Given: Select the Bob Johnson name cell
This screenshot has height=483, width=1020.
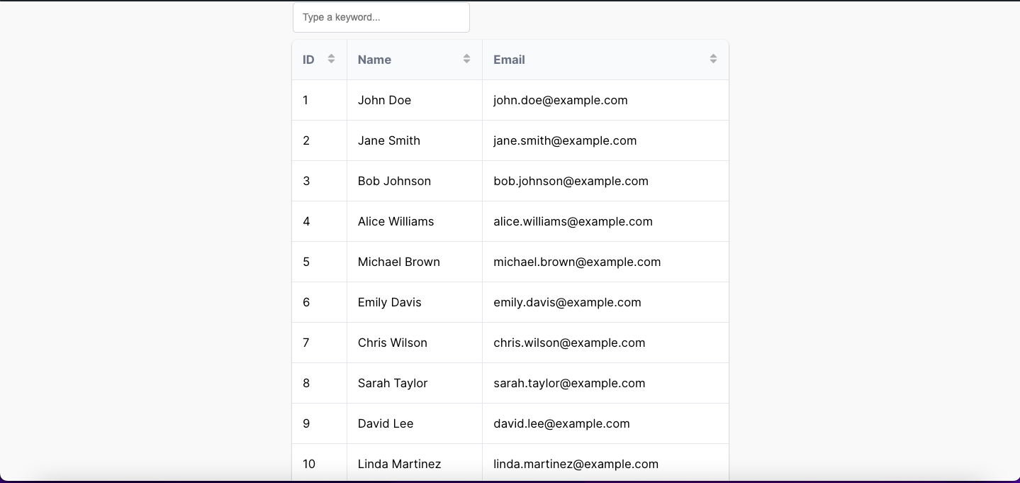Looking at the screenshot, I should 415,181.
